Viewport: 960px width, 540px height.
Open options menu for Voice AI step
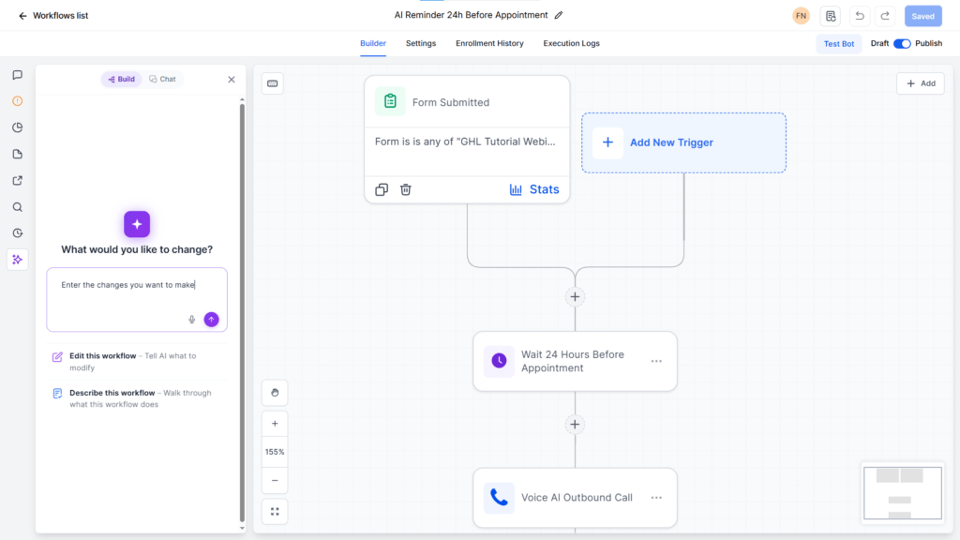[656, 498]
